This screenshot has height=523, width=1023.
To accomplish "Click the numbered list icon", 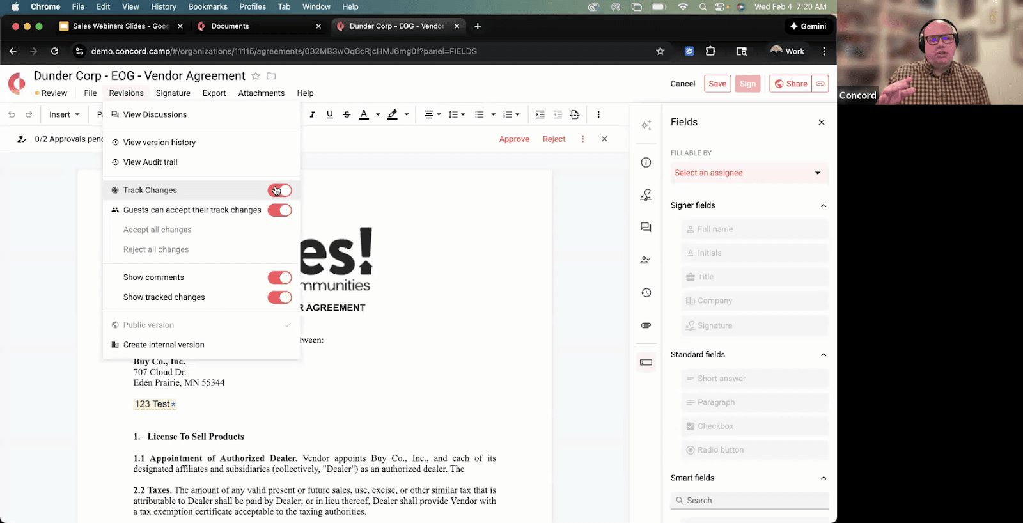I will [508, 114].
